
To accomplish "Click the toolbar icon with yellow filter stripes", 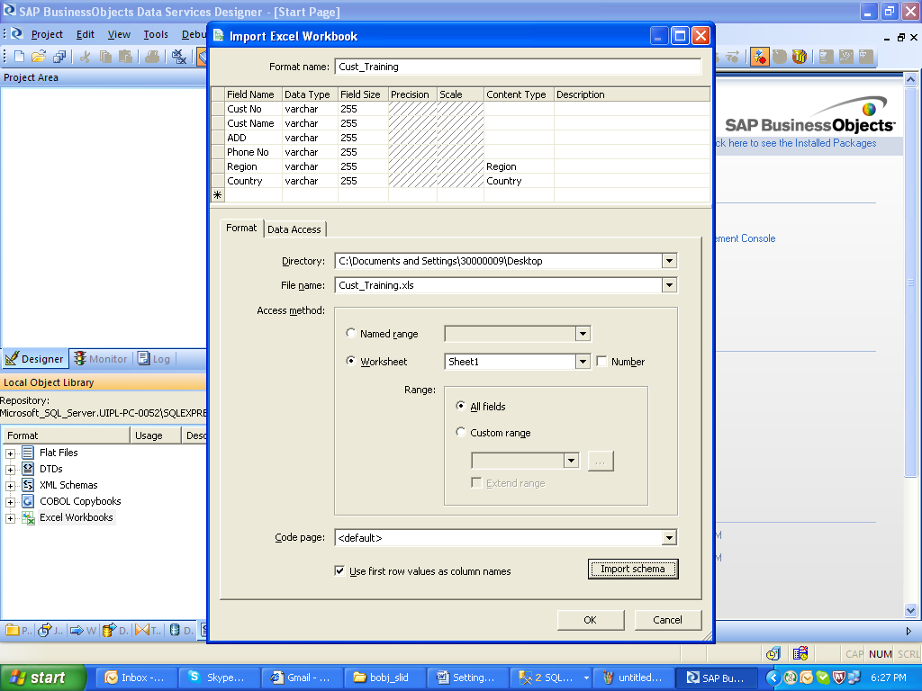I will pyautogui.click(x=800, y=57).
